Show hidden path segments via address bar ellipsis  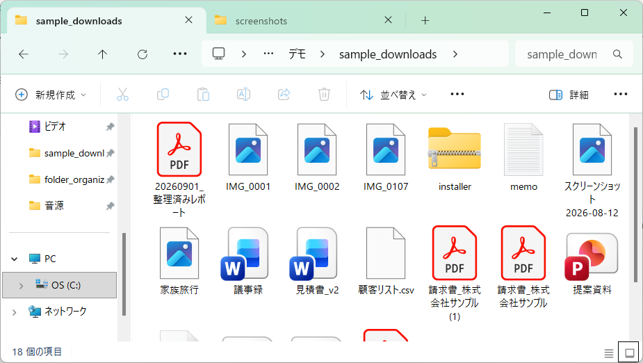(268, 54)
